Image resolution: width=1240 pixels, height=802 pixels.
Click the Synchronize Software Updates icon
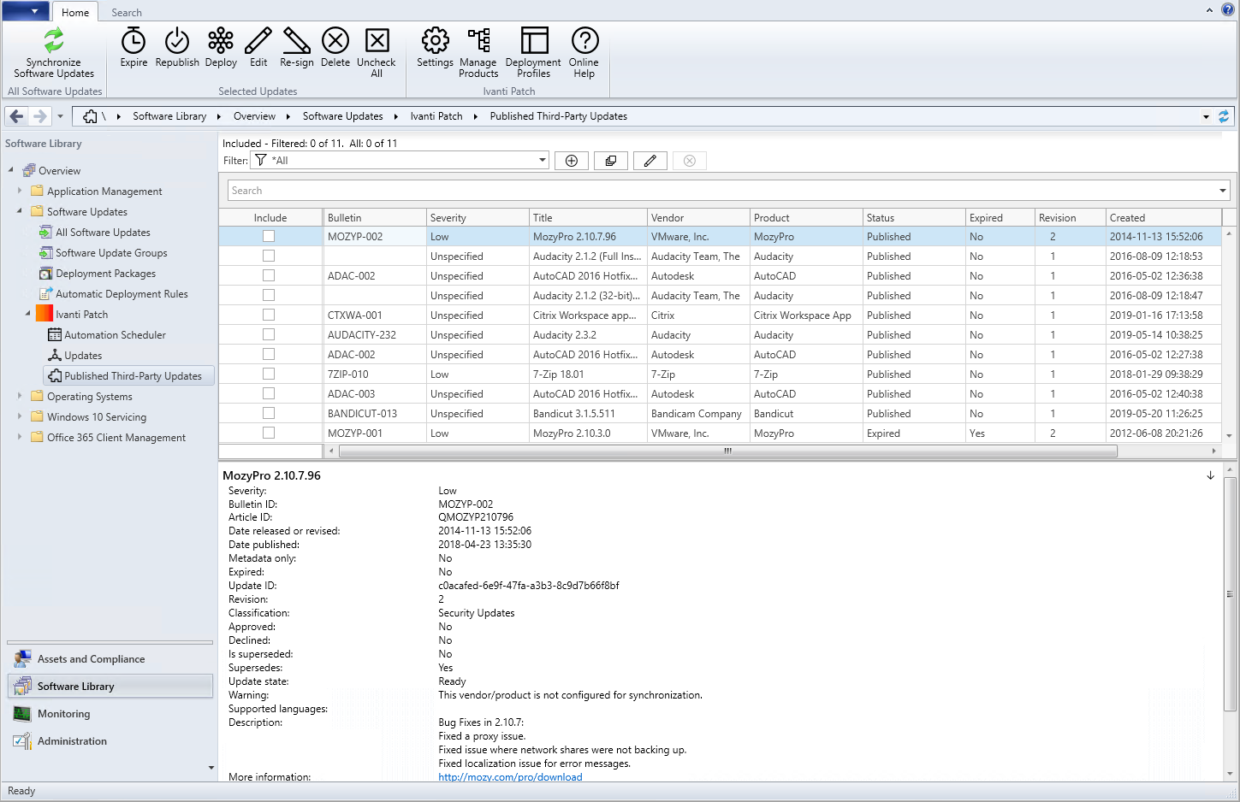point(53,41)
